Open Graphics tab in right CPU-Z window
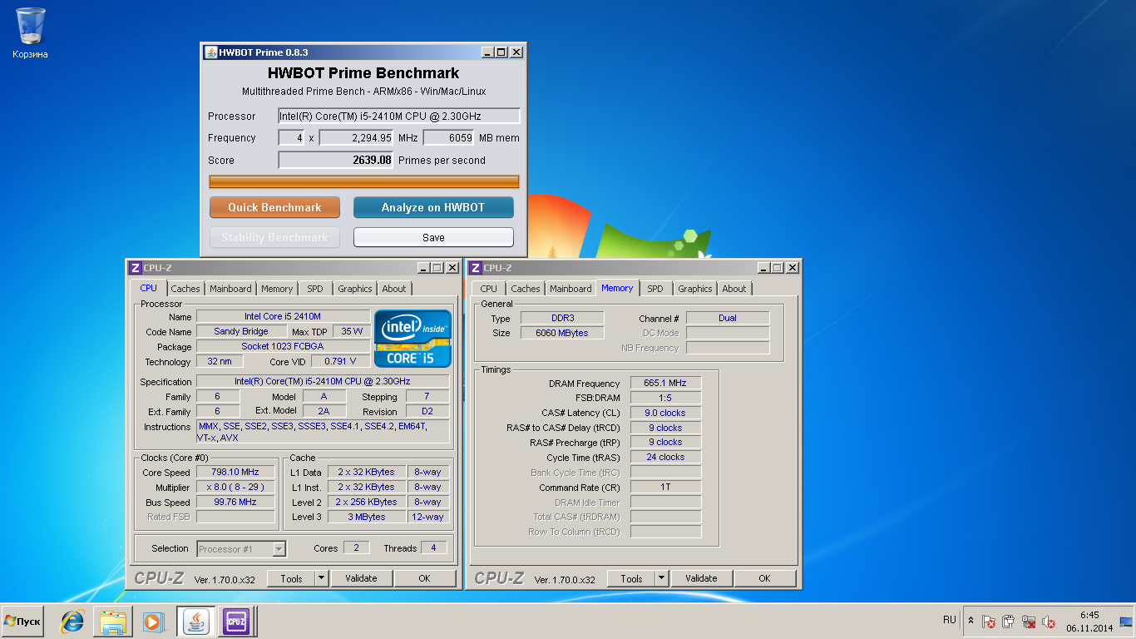 (x=695, y=289)
